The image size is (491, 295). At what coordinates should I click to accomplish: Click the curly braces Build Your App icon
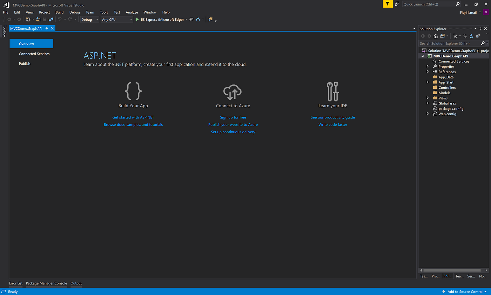[133, 91]
